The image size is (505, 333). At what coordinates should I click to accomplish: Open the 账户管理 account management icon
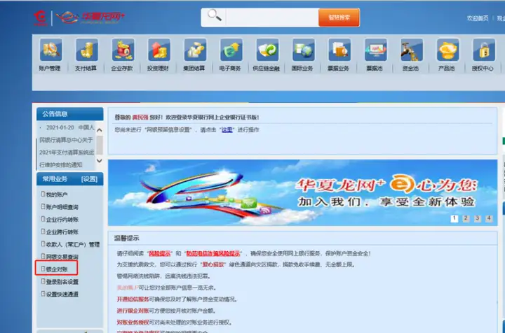coord(50,50)
